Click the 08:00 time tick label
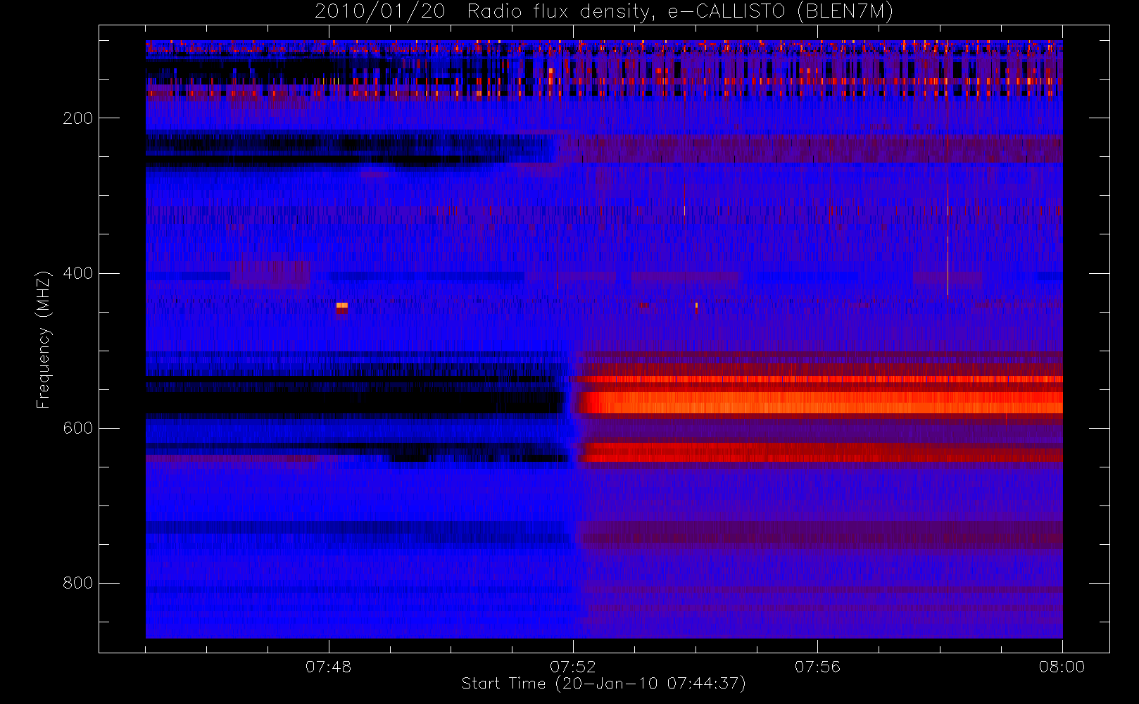 1062,667
